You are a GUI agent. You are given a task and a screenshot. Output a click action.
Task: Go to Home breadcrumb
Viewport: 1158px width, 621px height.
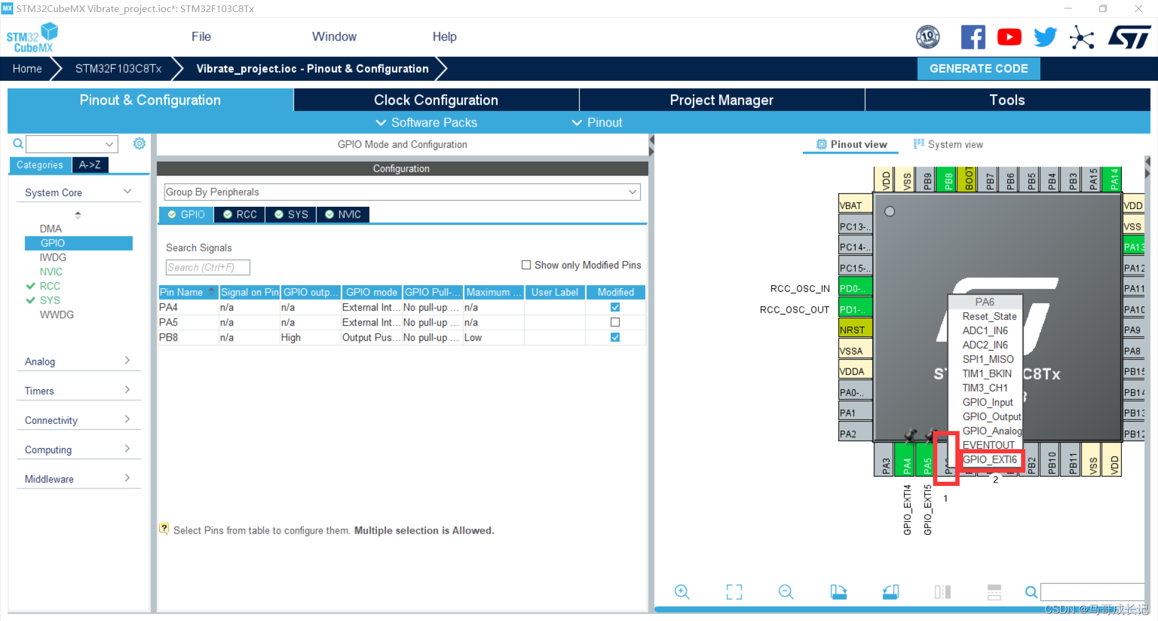[x=27, y=69]
